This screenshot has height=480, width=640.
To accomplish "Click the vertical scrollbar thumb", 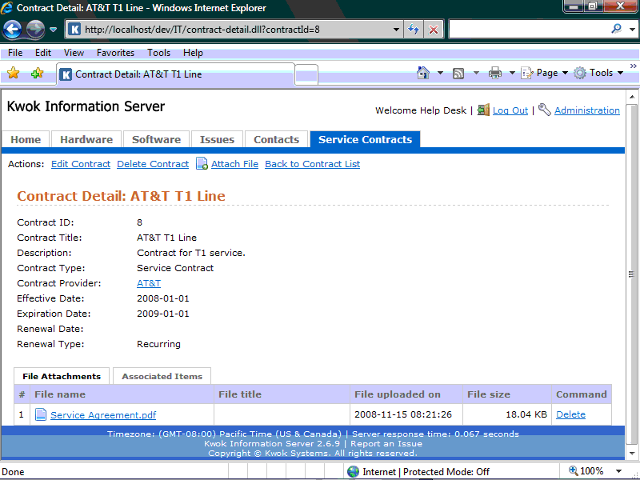I will pyautogui.click(x=632, y=274).
